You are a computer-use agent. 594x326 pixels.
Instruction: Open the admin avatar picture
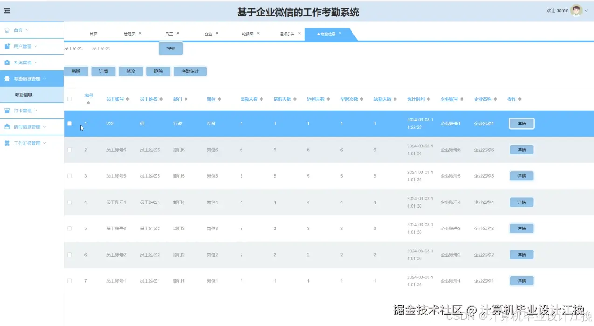[x=577, y=11]
